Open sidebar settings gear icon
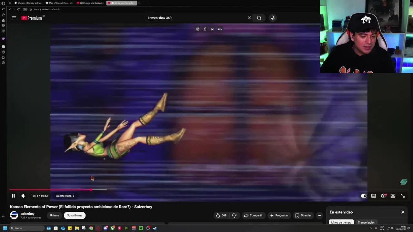This screenshot has height=232, width=413. (x=3, y=63)
